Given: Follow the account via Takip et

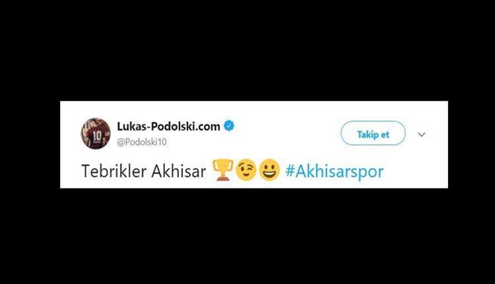Looking at the screenshot, I should pos(373,133).
